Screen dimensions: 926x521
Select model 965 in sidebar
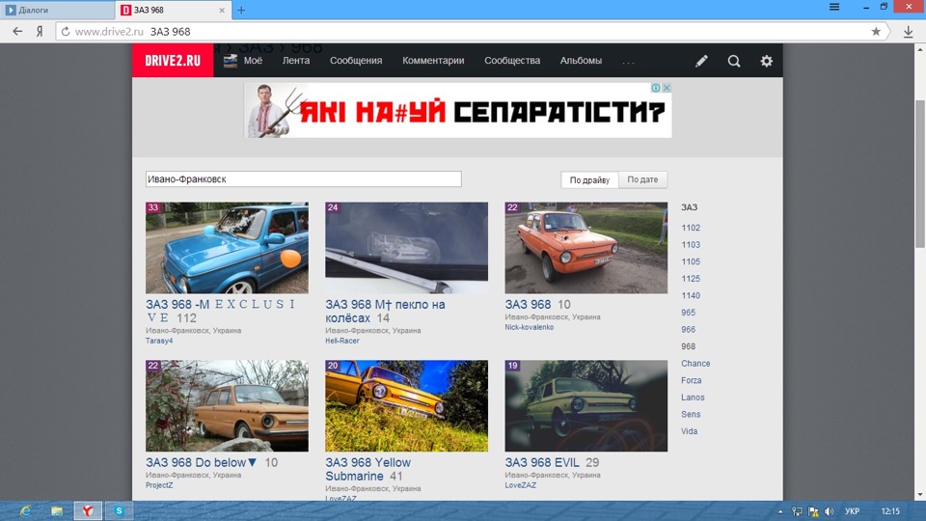(x=688, y=313)
